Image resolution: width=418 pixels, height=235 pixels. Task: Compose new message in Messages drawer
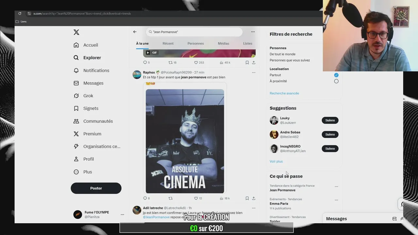(x=394, y=219)
